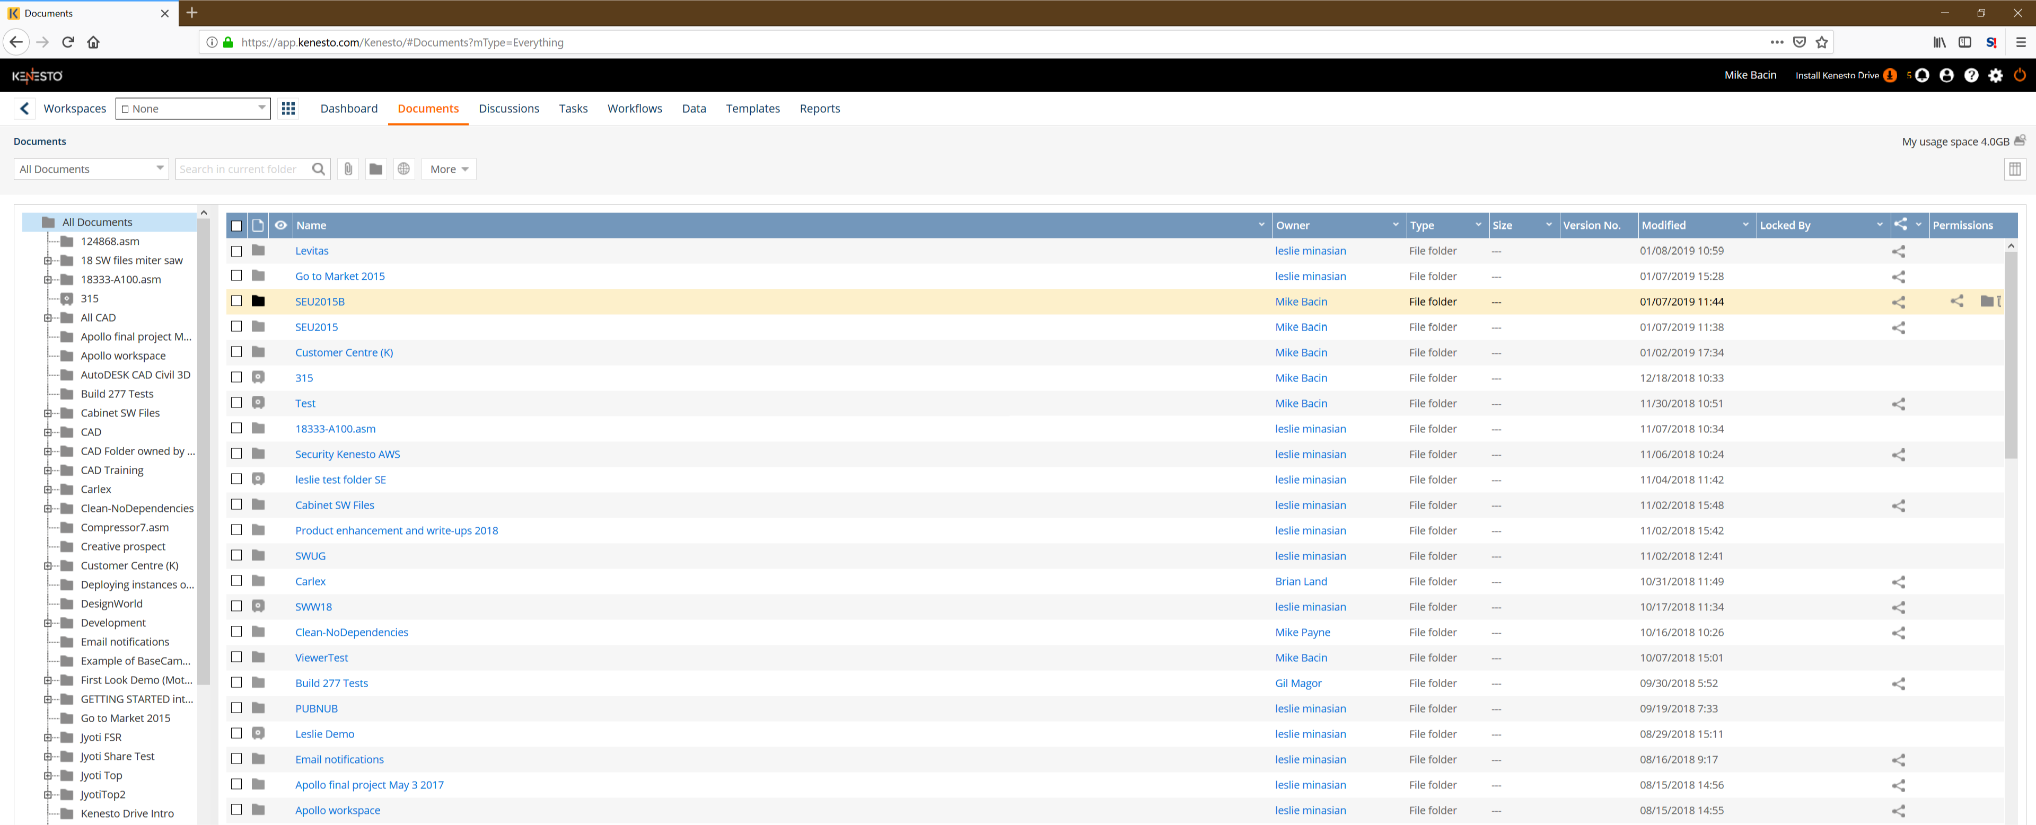This screenshot has height=825, width=2036.
Task: Check the Security Kenesto AWS row checkbox
Action: coord(236,454)
